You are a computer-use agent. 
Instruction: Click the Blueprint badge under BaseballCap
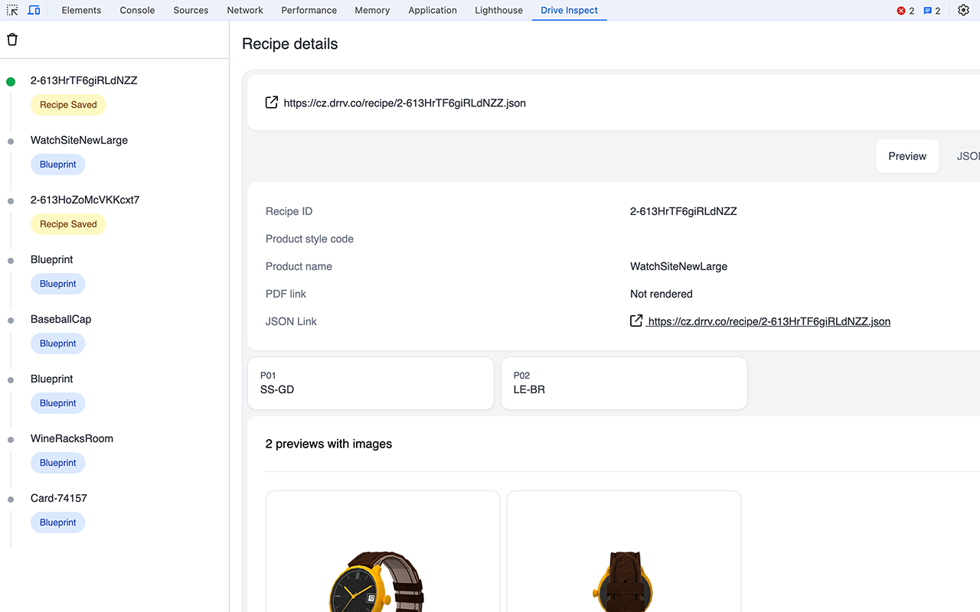click(57, 343)
